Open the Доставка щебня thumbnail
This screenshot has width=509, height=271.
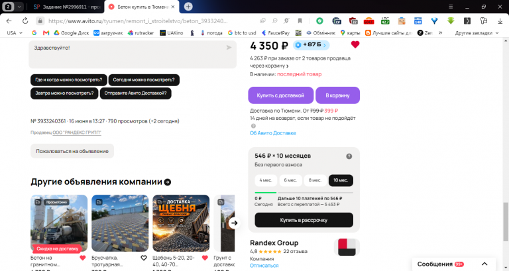point(181,223)
